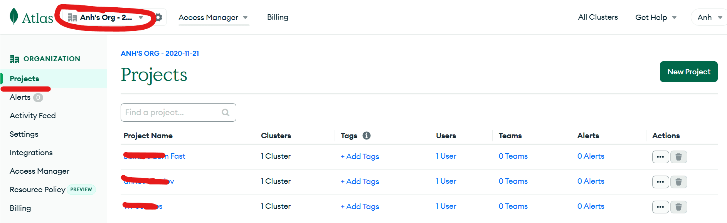
Task: Expand the Anh's Org organization dropdown
Action: tap(141, 17)
